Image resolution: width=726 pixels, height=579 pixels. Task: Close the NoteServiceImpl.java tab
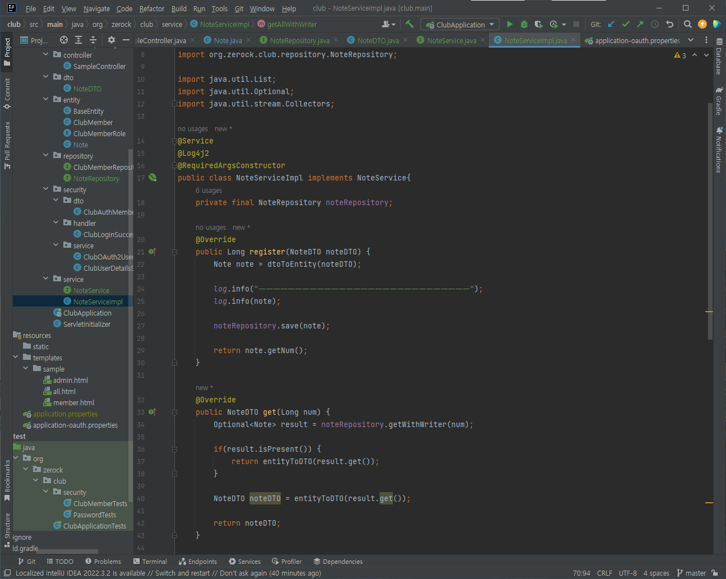click(574, 40)
